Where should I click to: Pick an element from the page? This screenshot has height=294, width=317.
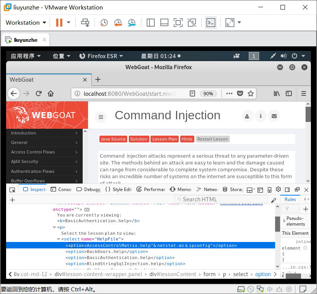coord(12,190)
